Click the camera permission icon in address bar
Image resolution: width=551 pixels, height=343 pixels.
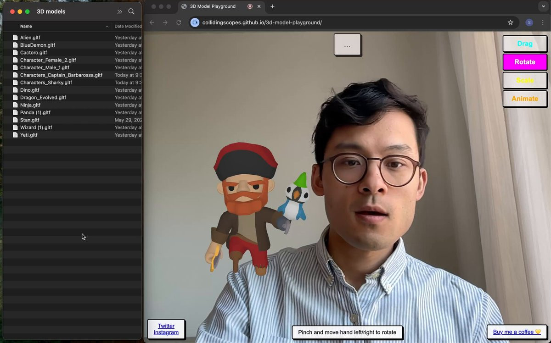tap(195, 22)
